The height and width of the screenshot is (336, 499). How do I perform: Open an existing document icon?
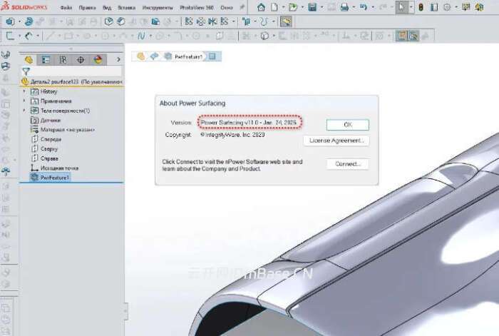coord(293,7)
